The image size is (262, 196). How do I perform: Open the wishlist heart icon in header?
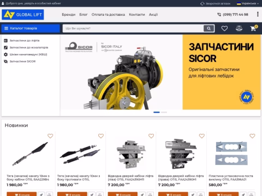pyautogui.click(x=224, y=28)
